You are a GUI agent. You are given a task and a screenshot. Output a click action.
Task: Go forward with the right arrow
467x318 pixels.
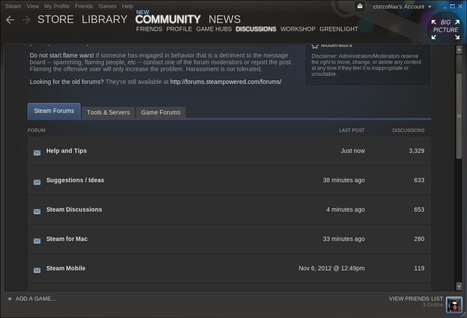pyautogui.click(x=26, y=20)
